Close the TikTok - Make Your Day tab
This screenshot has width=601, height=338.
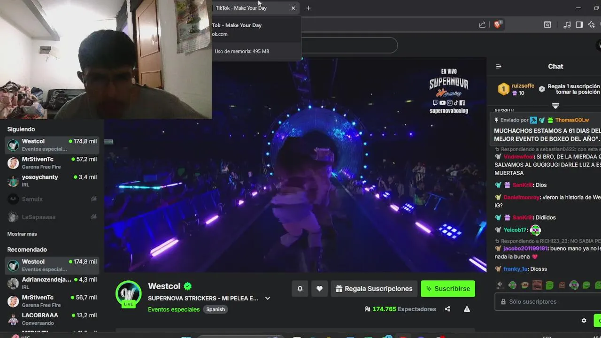(x=293, y=8)
